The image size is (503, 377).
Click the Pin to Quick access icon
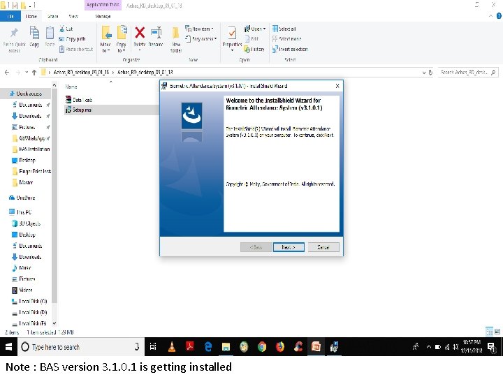(14, 33)
